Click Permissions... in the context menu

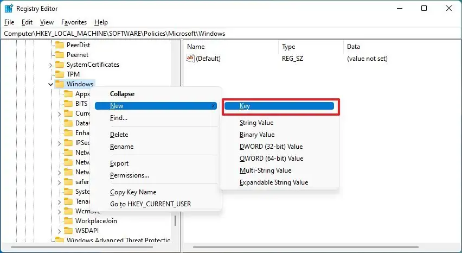coord(129,175)
